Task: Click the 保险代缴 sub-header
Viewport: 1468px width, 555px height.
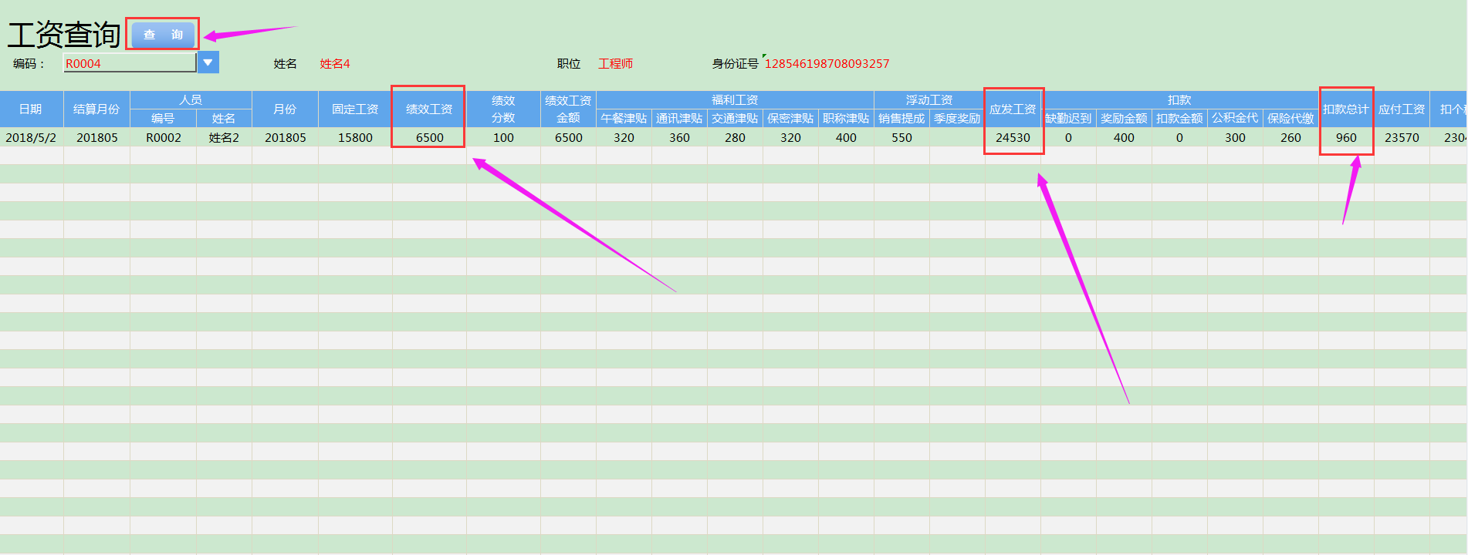Action: pyautogui.click(x=1290, y=119)
